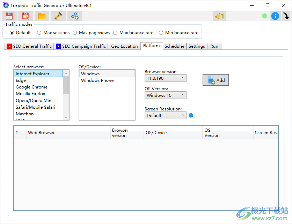
Task: Select the Platform tab
Action: [151, 46]
